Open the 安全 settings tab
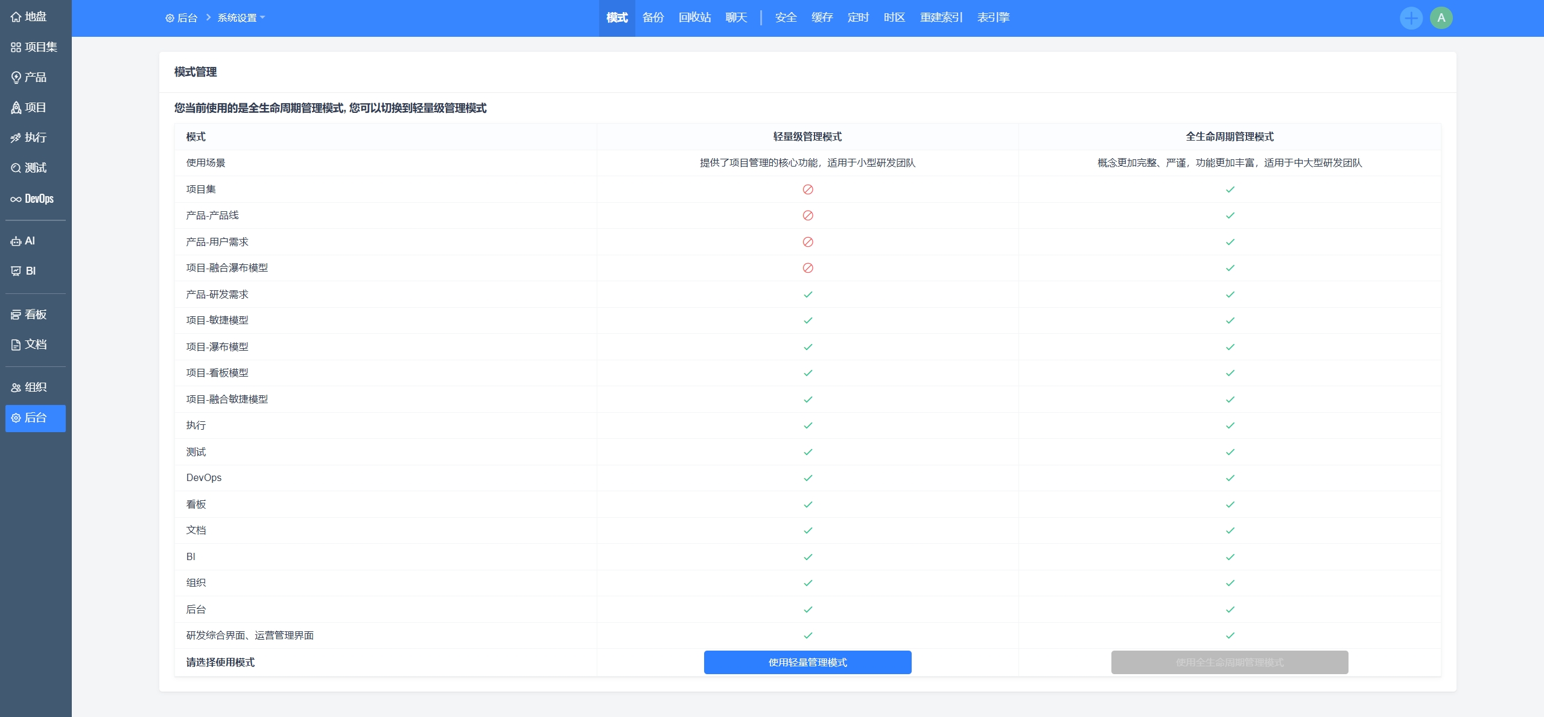 [786, 18]
